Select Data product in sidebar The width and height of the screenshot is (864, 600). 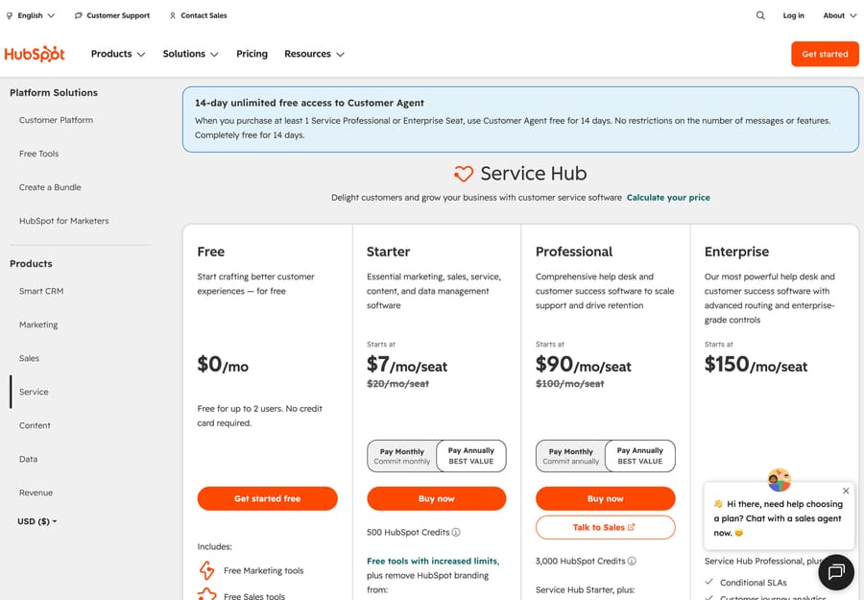tap(28, 459)
